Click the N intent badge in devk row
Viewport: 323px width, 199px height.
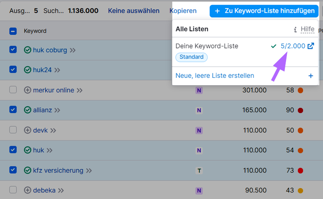199,131
